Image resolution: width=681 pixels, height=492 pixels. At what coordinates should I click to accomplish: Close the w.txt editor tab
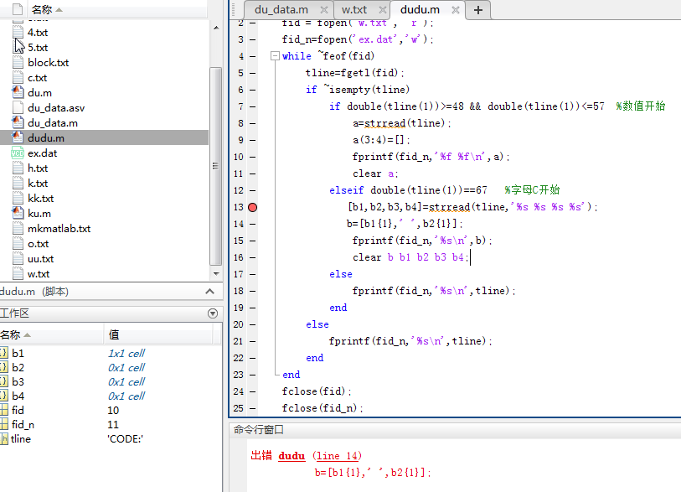[x=383, y=10]
